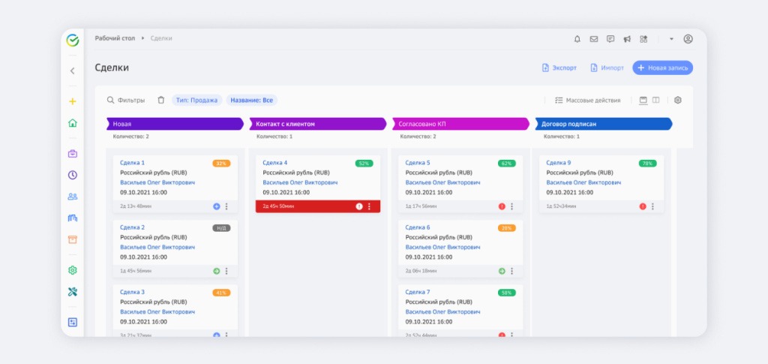Image resolution: width=768 pixels, height=364 pixels.
Task: Open the mail envelope icon
Action: pos(594,39)
